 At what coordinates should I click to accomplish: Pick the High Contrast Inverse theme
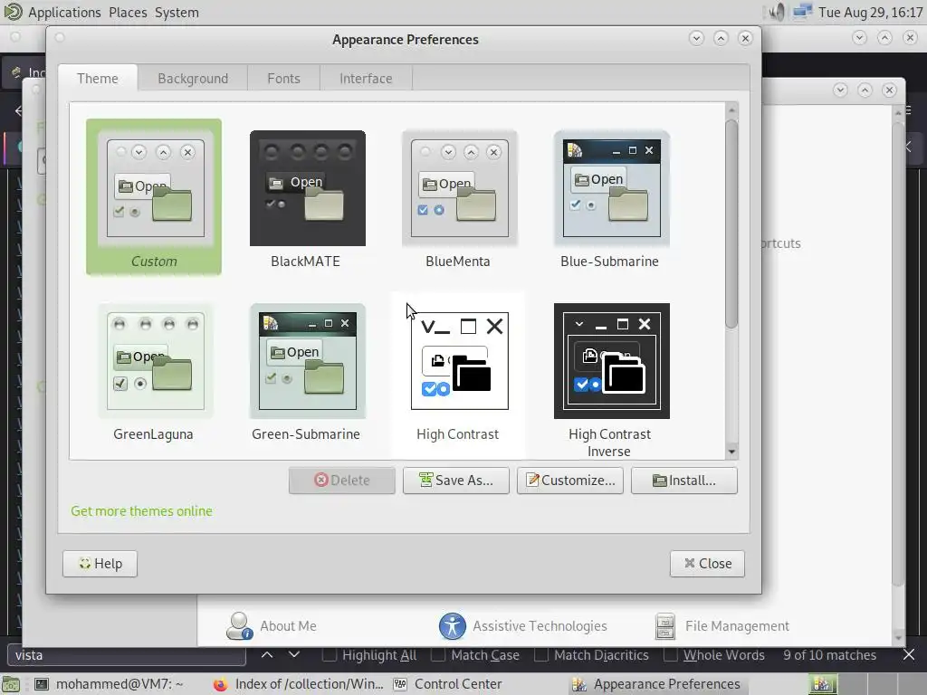[x=611, y=381]
